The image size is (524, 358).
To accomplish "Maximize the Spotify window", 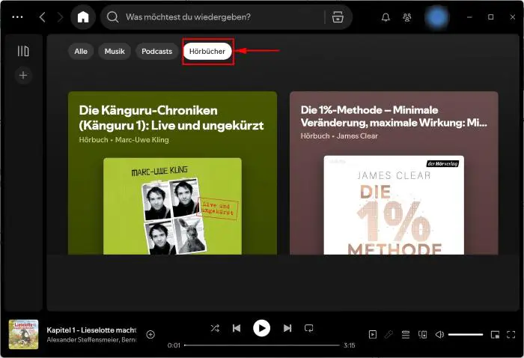I will click(490, 17).
